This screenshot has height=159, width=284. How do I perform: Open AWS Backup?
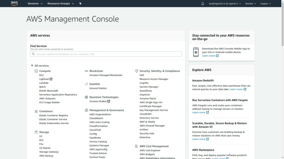click(46, 156)
